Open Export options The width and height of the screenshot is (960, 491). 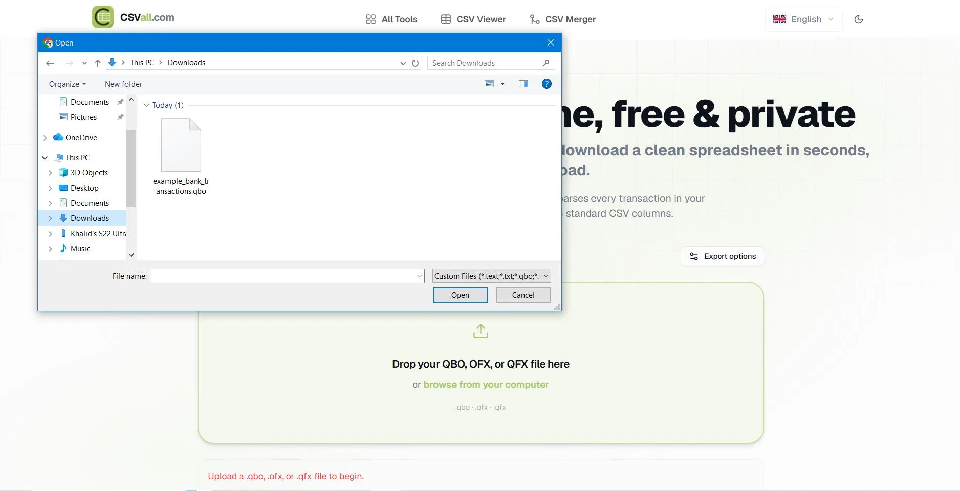[722, 256]
